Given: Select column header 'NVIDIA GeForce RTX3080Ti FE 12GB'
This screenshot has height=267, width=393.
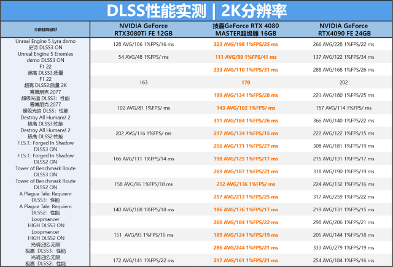Looking at the screenshot, I should [x=143, y=29].
